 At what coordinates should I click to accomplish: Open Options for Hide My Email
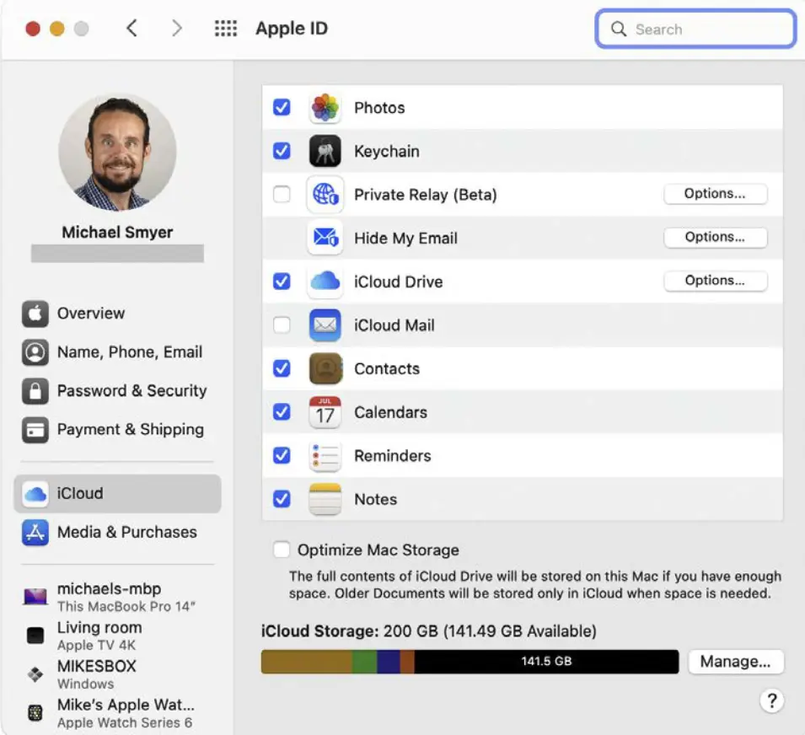715,238
